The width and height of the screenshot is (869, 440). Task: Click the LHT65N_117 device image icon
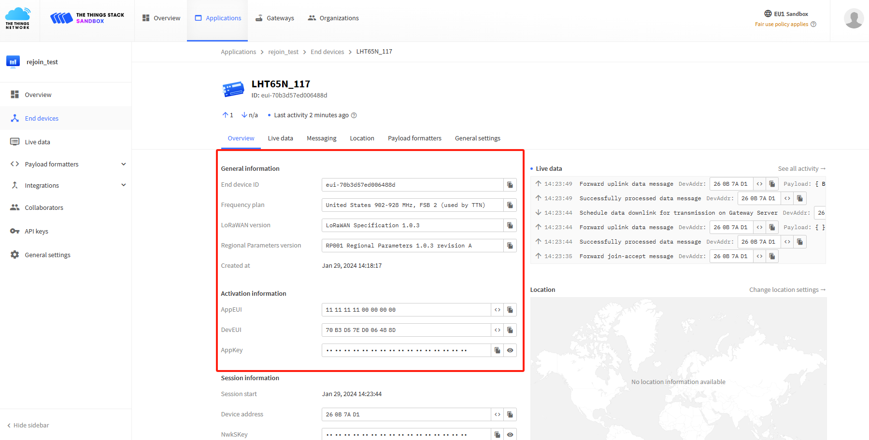[233, 89]
